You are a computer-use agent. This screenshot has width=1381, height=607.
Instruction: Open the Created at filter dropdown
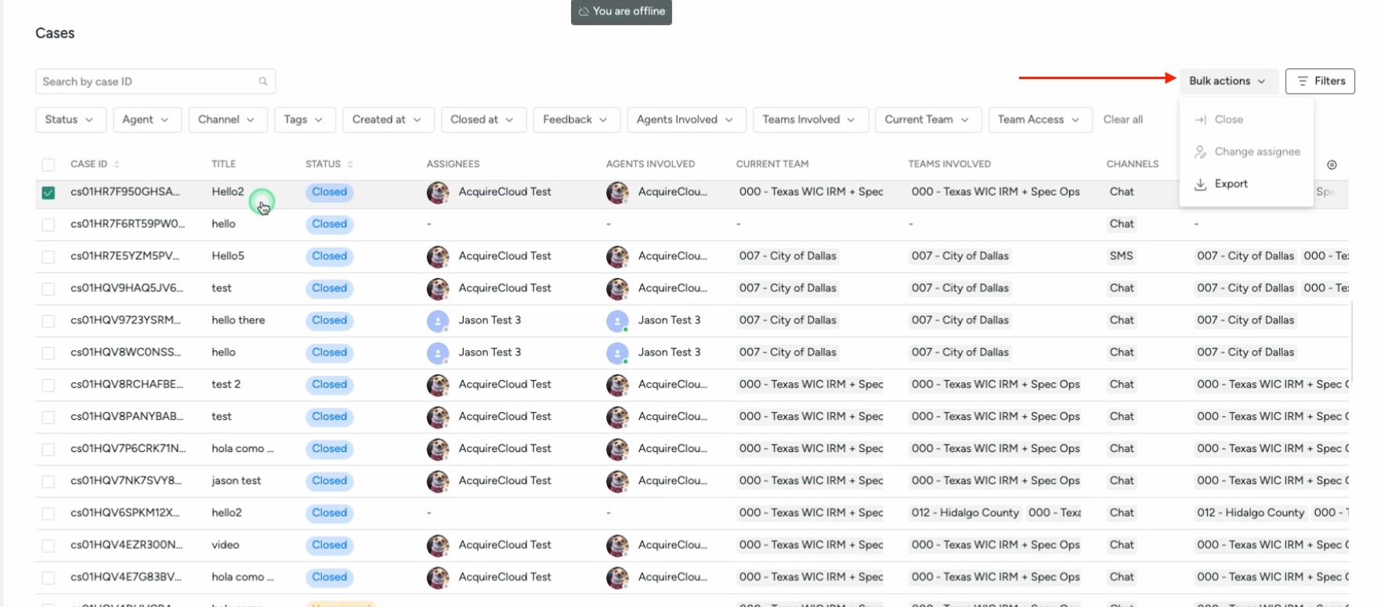point(388,120)
